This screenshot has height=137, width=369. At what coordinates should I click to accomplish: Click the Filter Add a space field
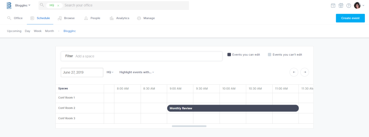click(141, 56)
